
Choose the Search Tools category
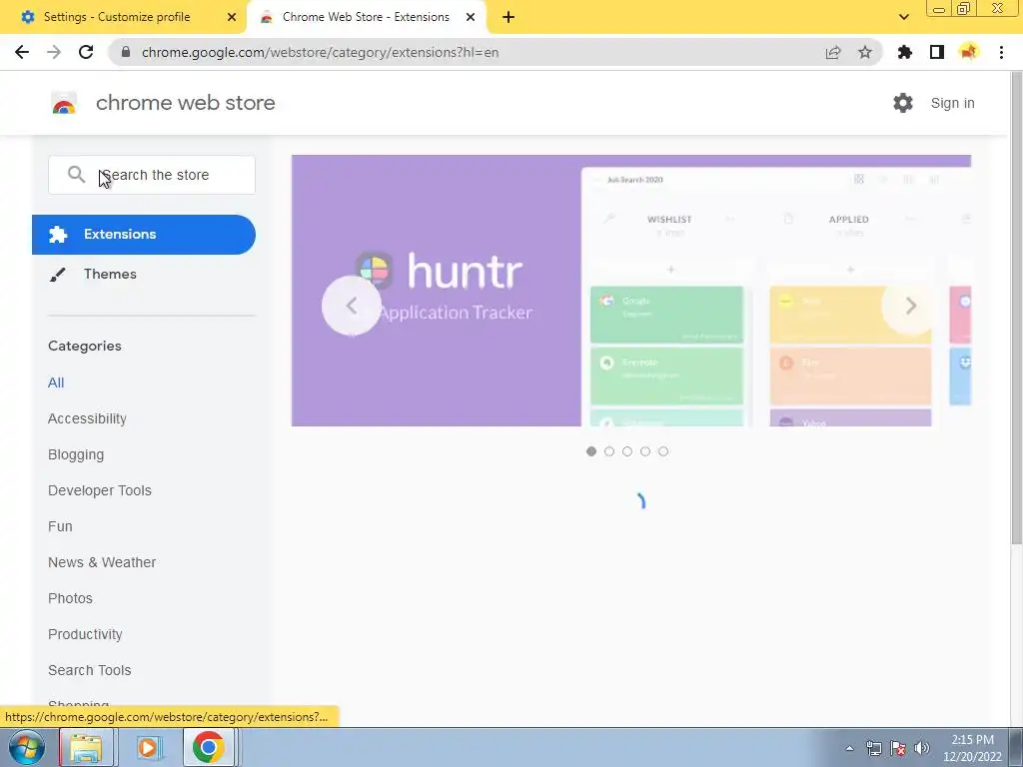coord(89,670)
